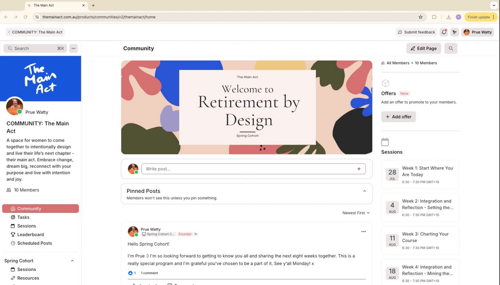This screenshot has width=500, height=285.
Task: Open the sidebar three-dots menu
Action: tap(73, 48)
